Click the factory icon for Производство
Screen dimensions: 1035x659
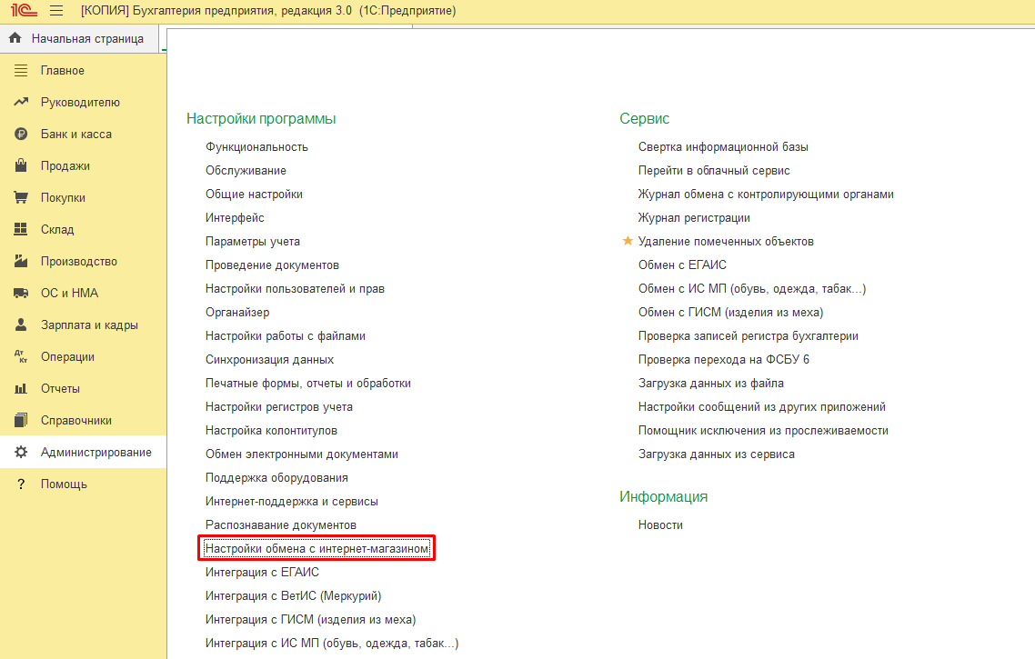pos(21,261)
